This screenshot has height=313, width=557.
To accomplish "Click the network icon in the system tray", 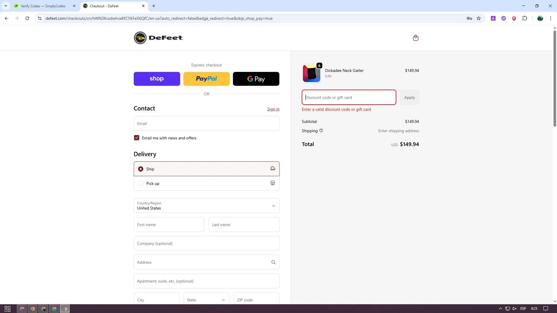I will (507, 309).
